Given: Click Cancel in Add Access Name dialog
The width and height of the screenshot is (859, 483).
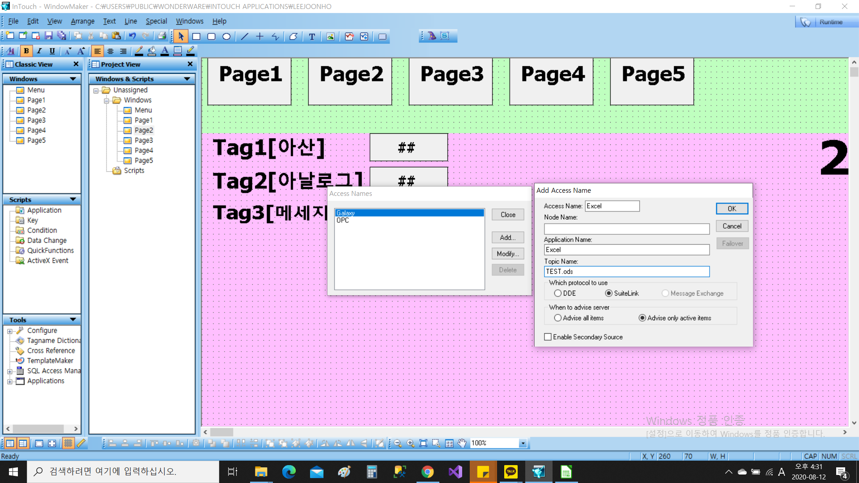Looking at the screenshot, I should [x=732, y=226].
